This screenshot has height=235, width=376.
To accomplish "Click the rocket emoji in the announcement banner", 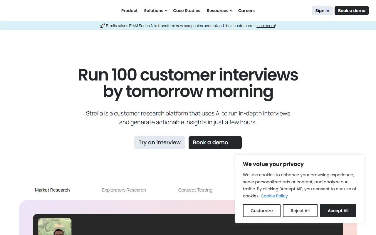I will [x=102, y=26].
